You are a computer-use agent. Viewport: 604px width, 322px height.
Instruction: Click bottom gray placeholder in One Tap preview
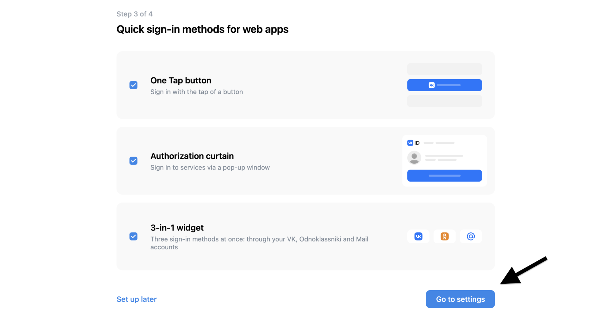coord(444,101)
